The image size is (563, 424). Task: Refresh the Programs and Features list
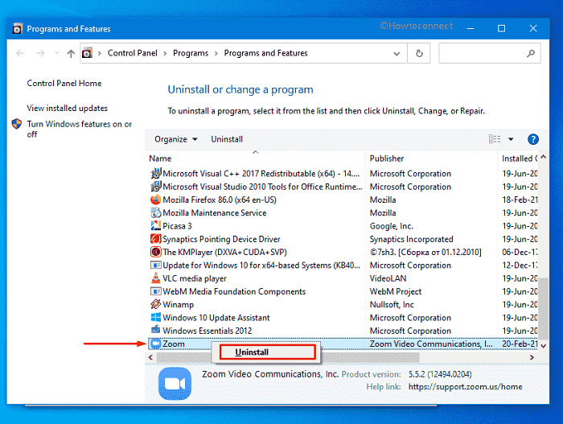pos(419,53)
